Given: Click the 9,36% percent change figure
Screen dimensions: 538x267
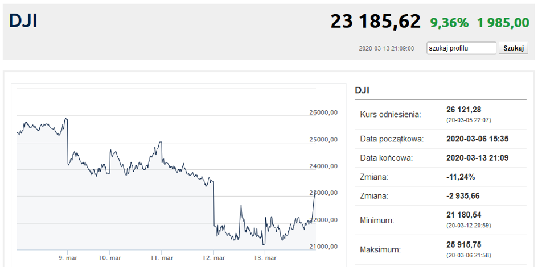Looking at the screenshot, I should pyautogui.click(x=449, y=23).
